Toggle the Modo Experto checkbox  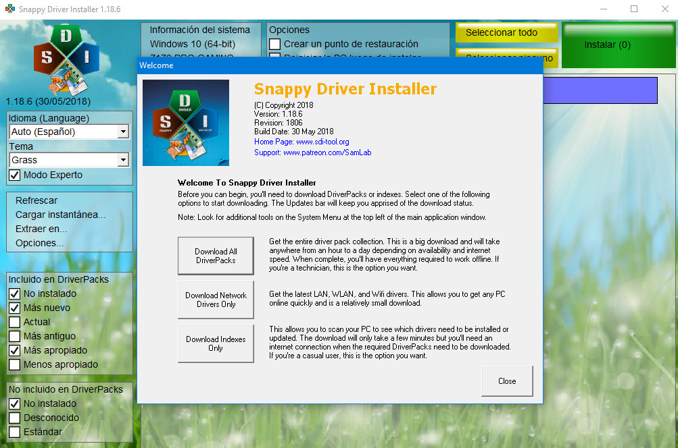click(x=15, y=175)
